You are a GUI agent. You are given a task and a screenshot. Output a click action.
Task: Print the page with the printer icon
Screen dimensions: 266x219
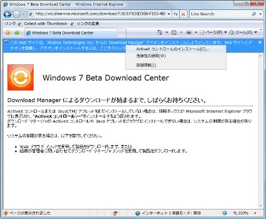[189, 32]
